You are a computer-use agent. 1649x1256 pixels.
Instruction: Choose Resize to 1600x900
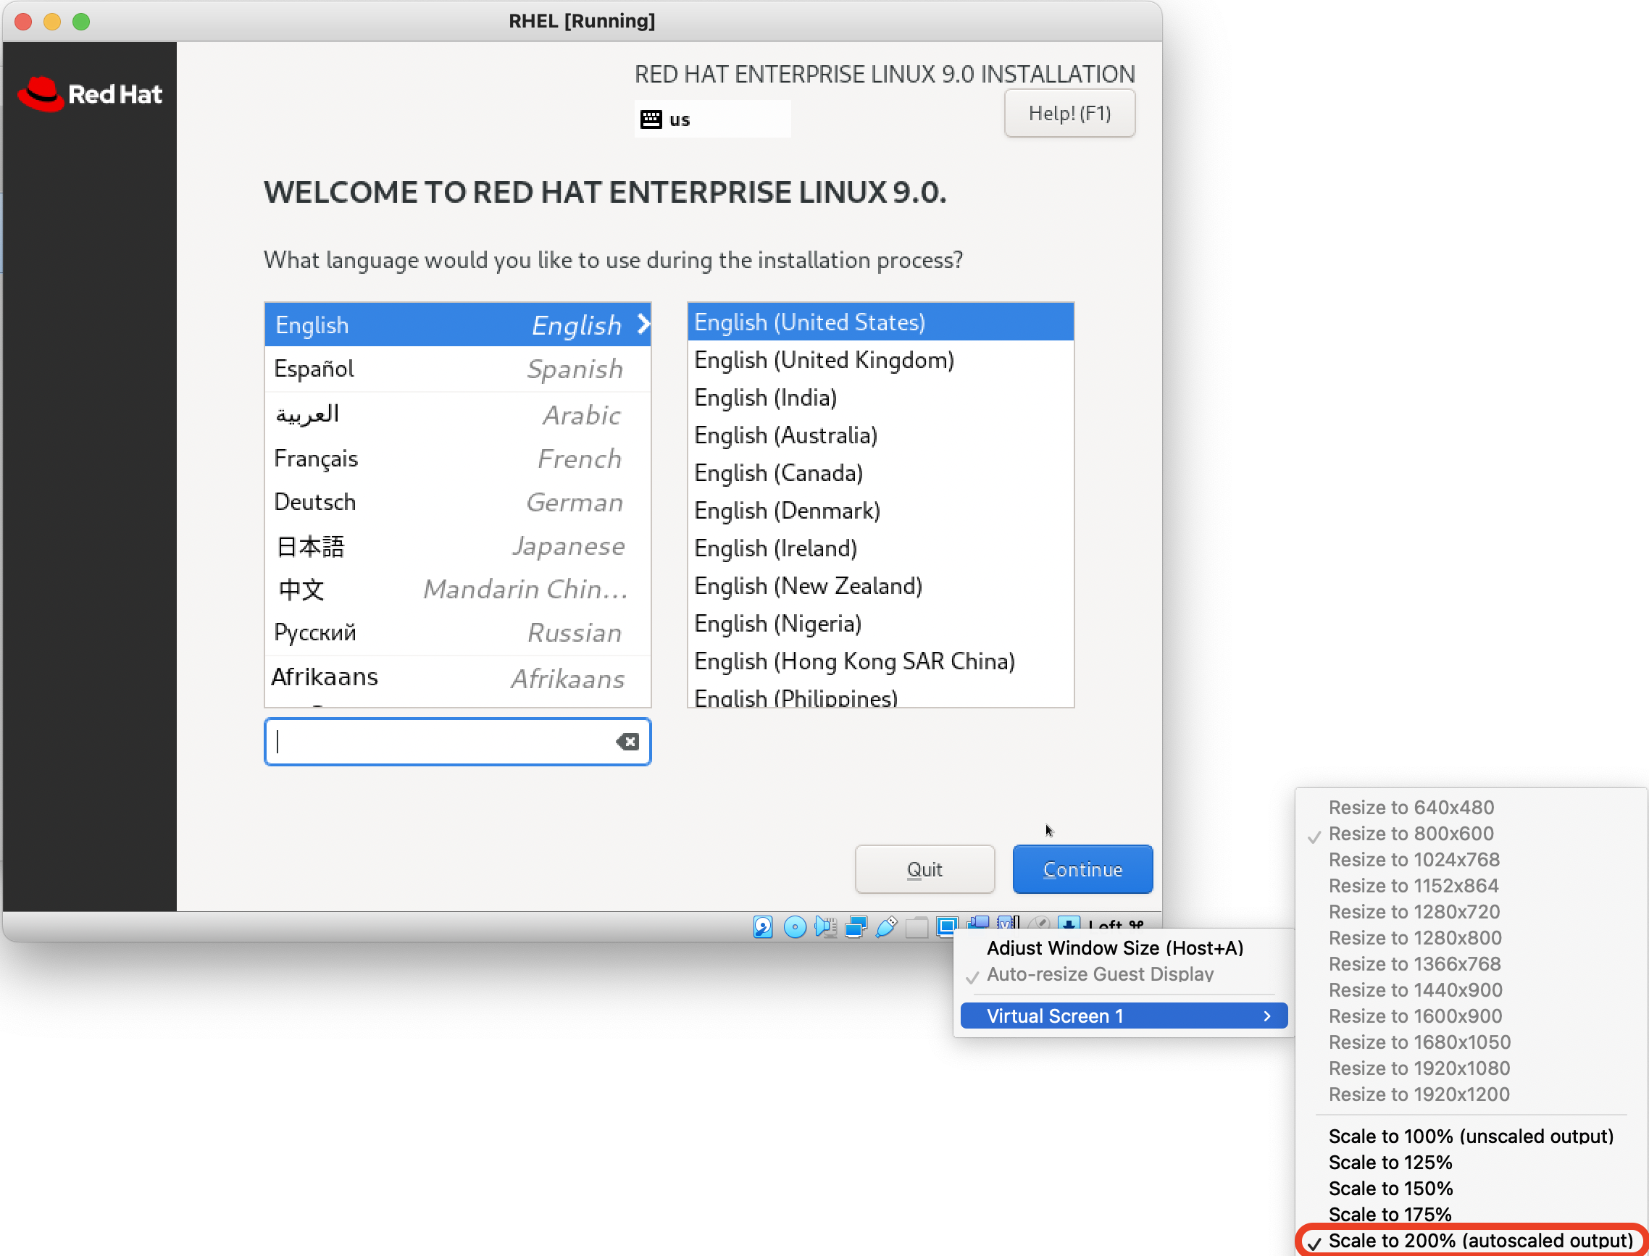[1415, 1016]
